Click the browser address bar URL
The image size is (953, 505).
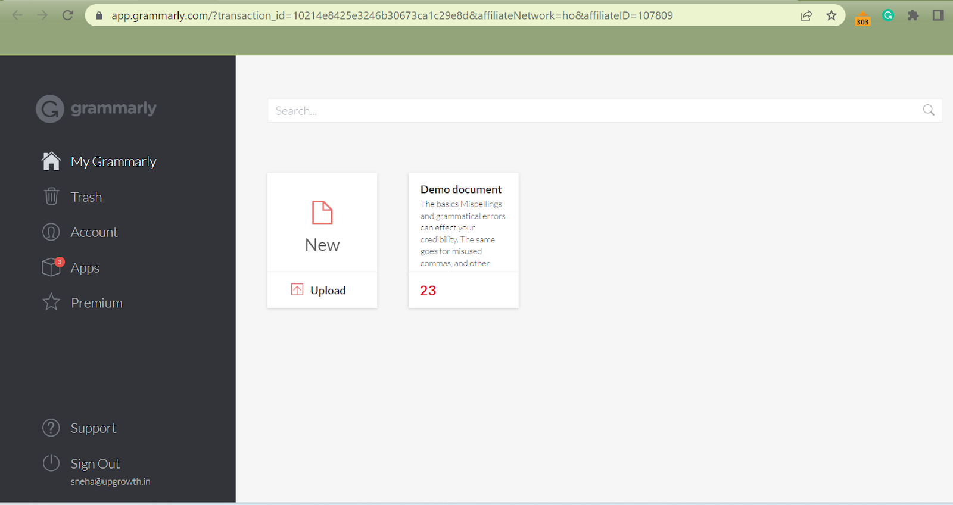point(392,15)
